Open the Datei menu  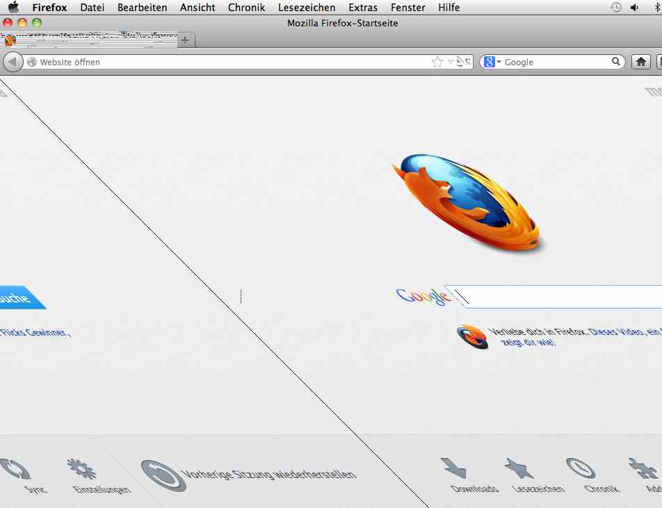pyautogui.click(x=92, y=8)
